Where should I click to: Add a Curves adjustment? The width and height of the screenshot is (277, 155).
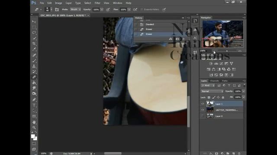click(221, 63)
